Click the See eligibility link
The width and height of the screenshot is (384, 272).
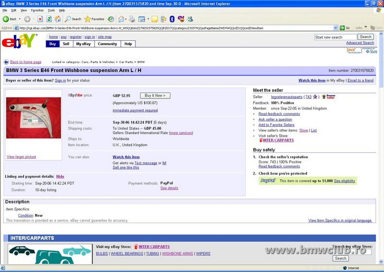point(344,181)
